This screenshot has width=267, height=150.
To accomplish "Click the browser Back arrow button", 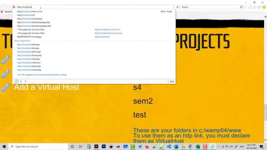I will 3,7.
